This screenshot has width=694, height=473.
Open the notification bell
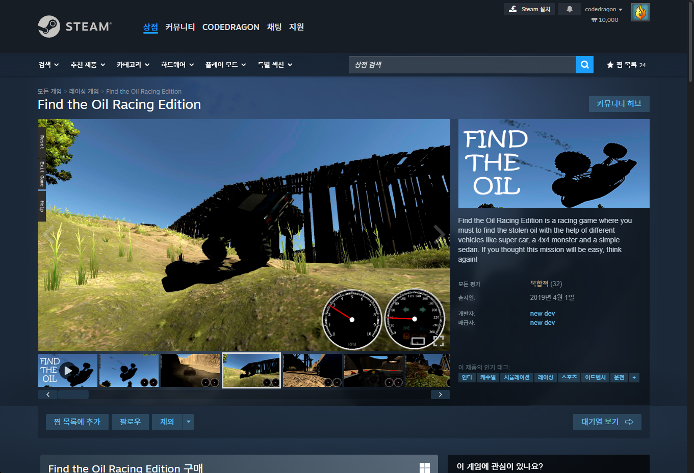point(569,9)
